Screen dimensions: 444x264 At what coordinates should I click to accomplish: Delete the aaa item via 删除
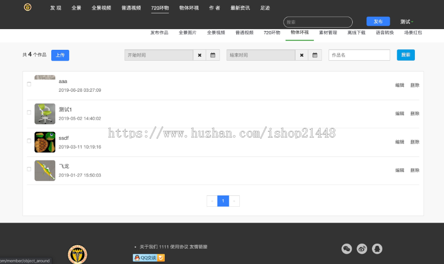pos(415,85)
